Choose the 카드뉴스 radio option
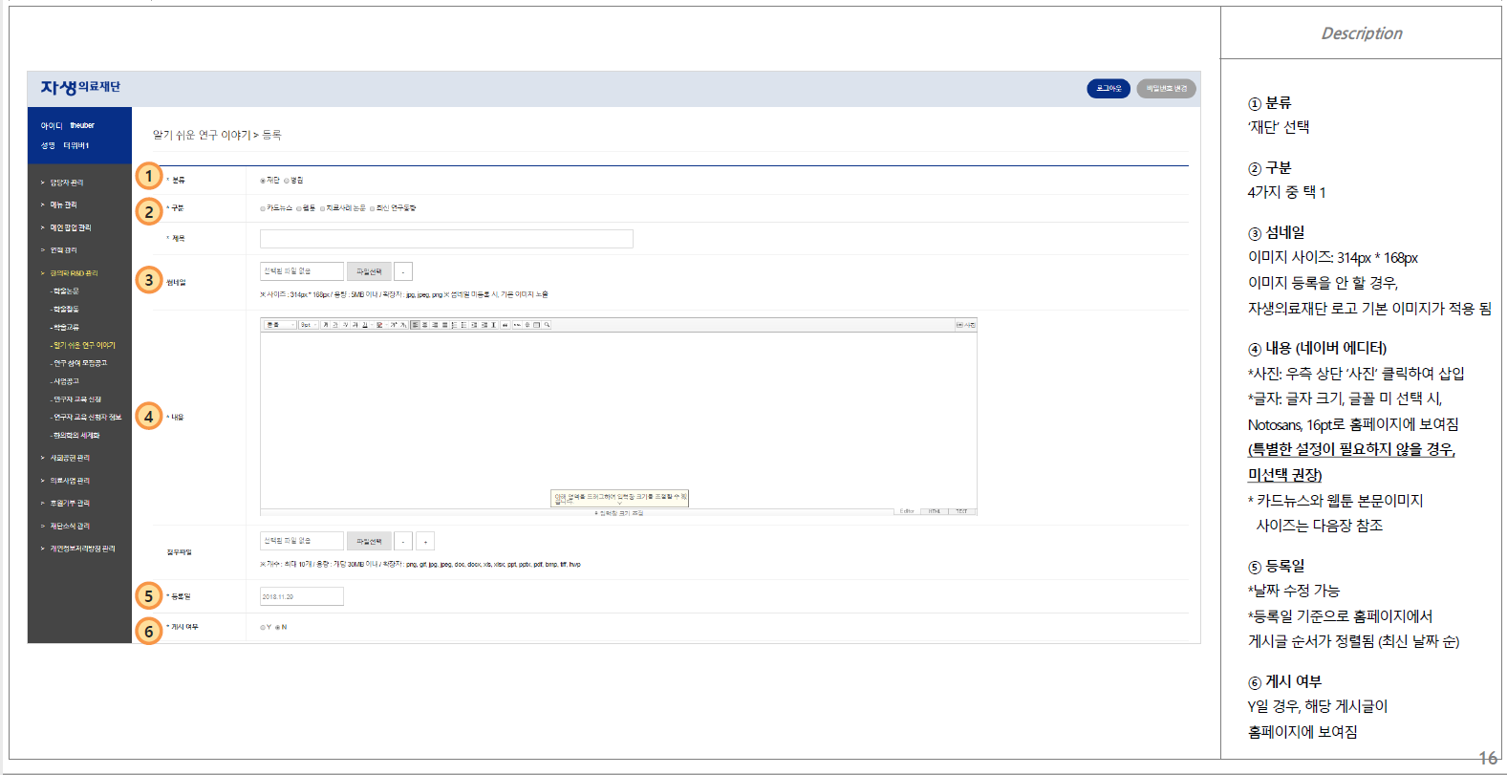This screenshot has width=1507, height=775. click(x=263, y=208)
